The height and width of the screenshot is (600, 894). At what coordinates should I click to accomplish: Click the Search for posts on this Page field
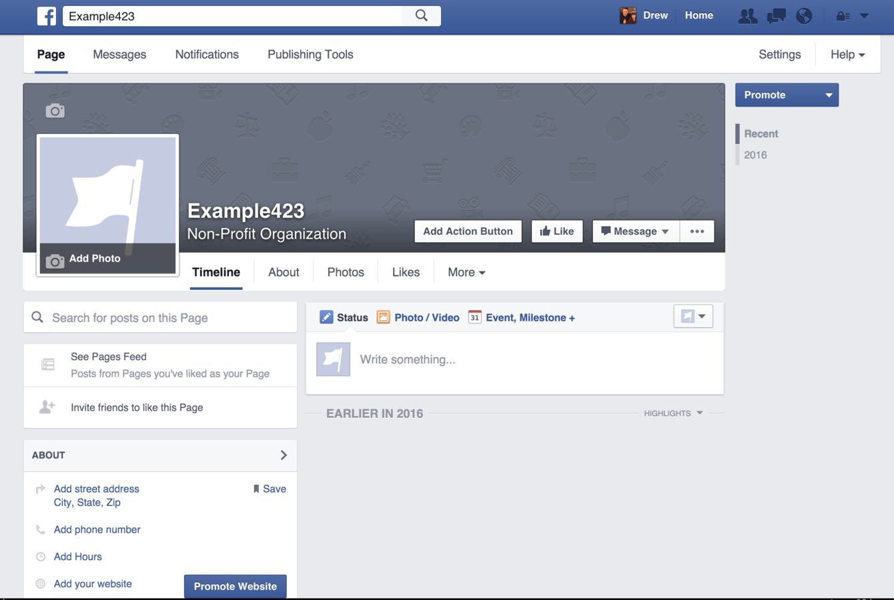(x=160, y=317)
